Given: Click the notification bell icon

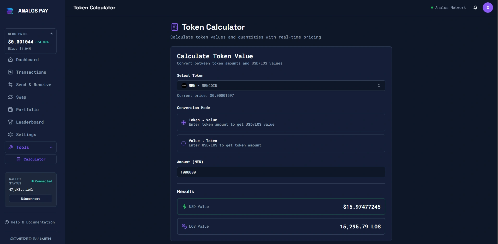Looking at the screenshot, I should coord(475,8).
